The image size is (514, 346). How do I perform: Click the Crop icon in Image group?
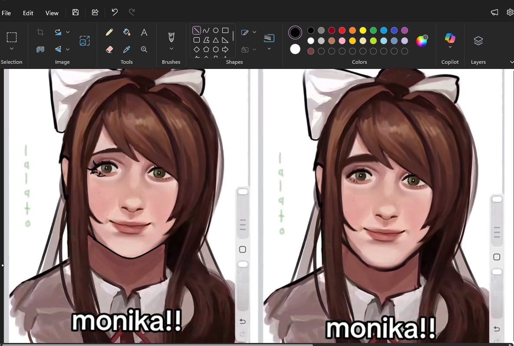40,32
